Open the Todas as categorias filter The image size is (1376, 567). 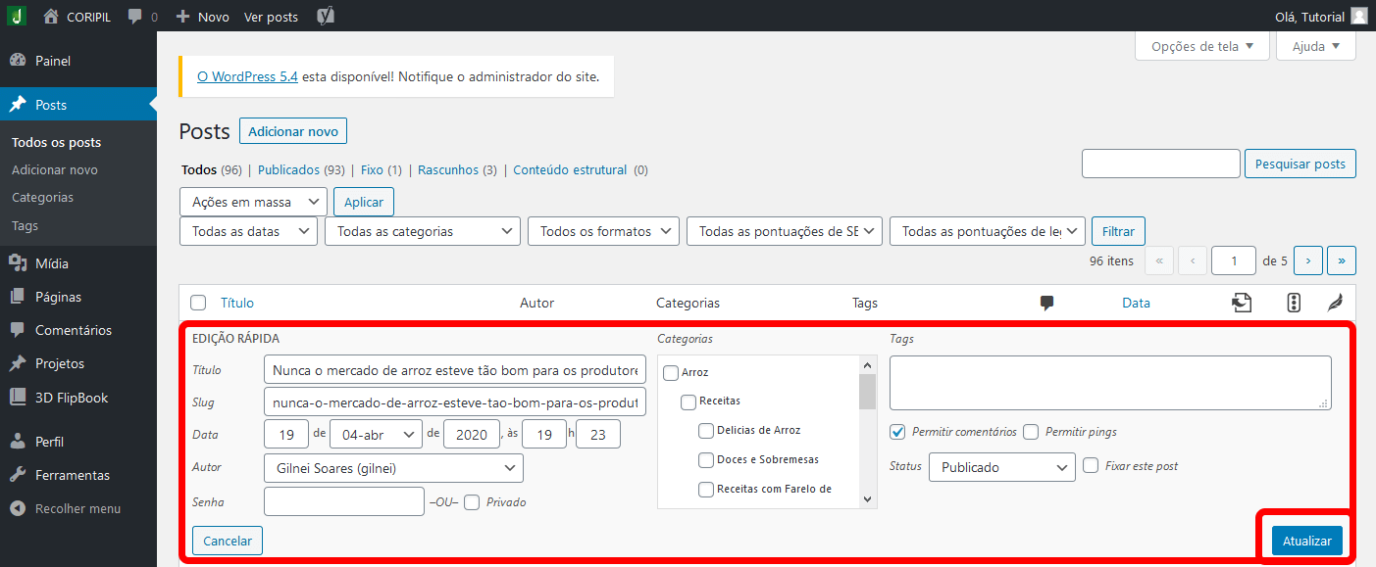coord(423,231)
